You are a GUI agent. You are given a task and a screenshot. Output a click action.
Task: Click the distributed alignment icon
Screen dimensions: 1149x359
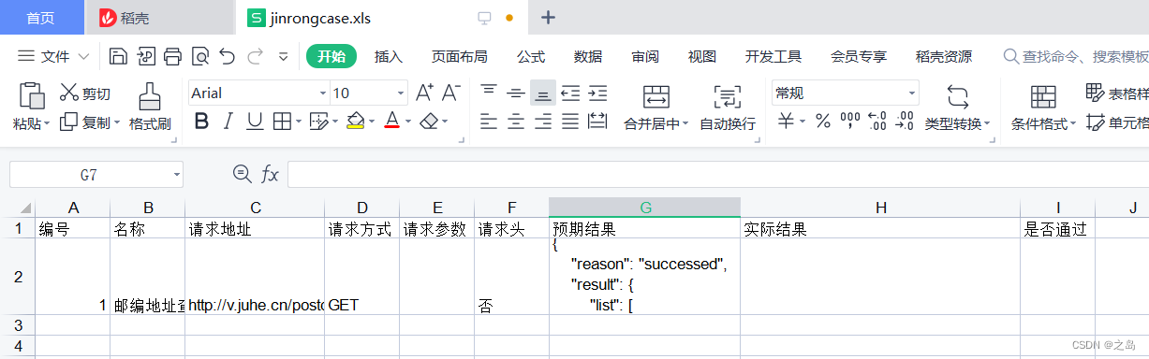pos(597,122)
